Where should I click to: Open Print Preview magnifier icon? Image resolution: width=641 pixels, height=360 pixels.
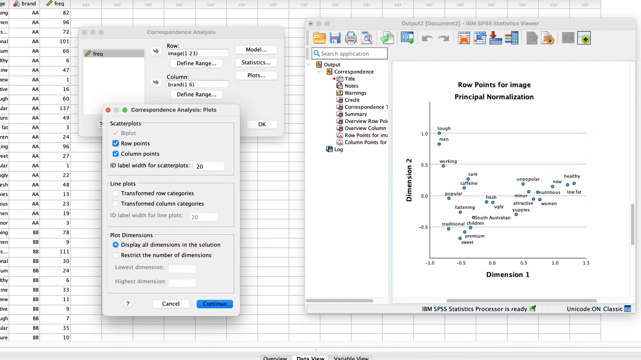[x=367, y=38]
